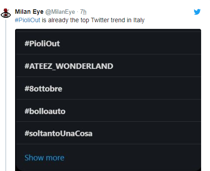This screenshot has height=171, width=210.
Task: Open the 7h tweet timestamp
Action: (x=83, y=12)
